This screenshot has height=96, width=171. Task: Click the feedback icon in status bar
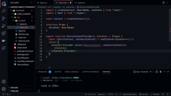[163, 94]
